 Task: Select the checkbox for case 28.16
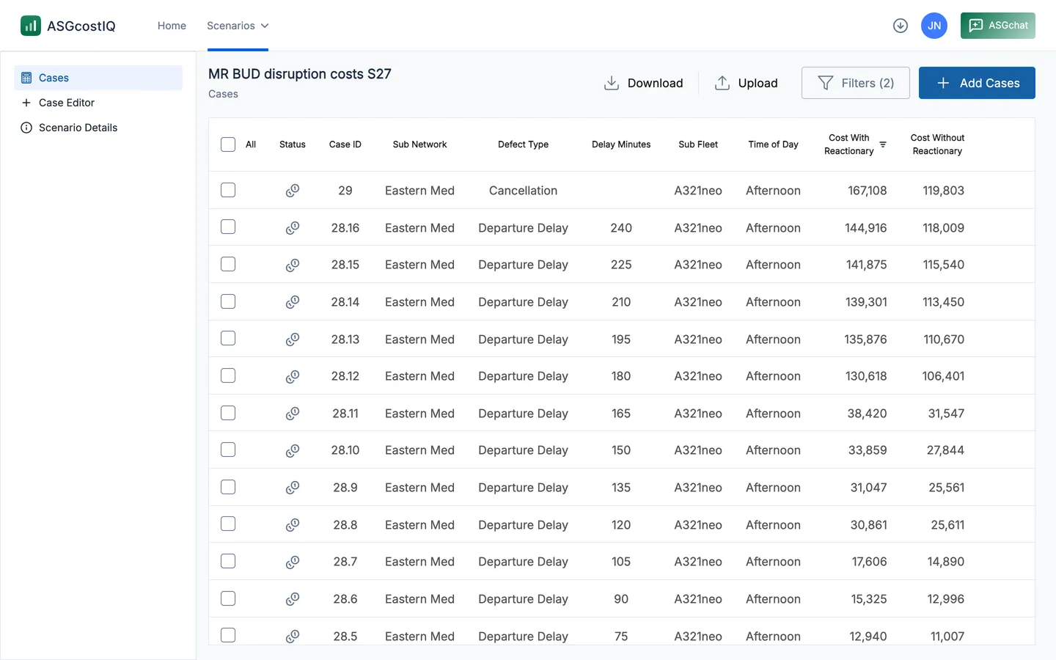point(228,227)
